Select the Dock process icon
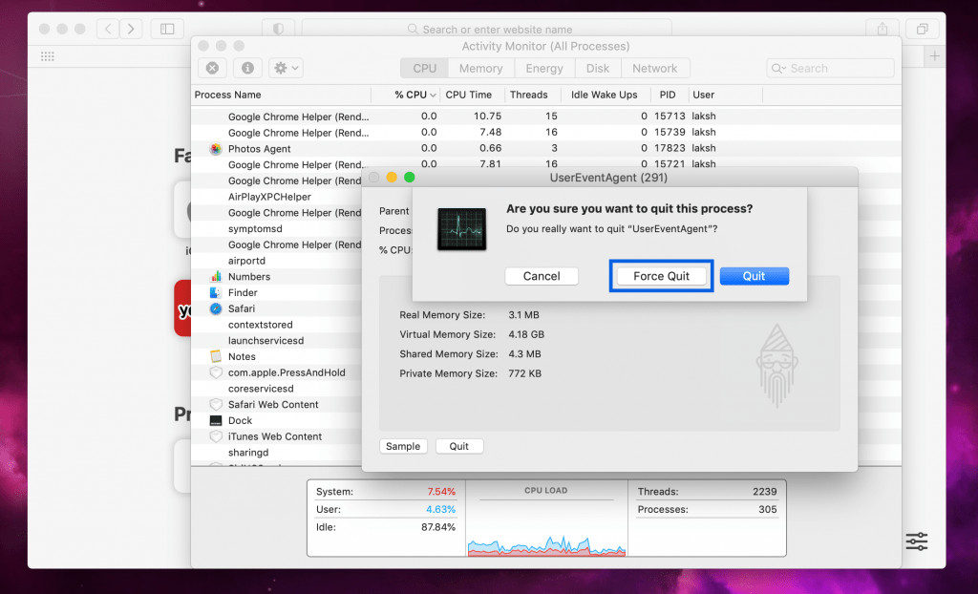Image resolution: width=978 pixels, height=594 pixels. 216,420
